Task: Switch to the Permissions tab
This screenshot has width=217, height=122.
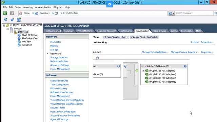Action: click(187, 31)
